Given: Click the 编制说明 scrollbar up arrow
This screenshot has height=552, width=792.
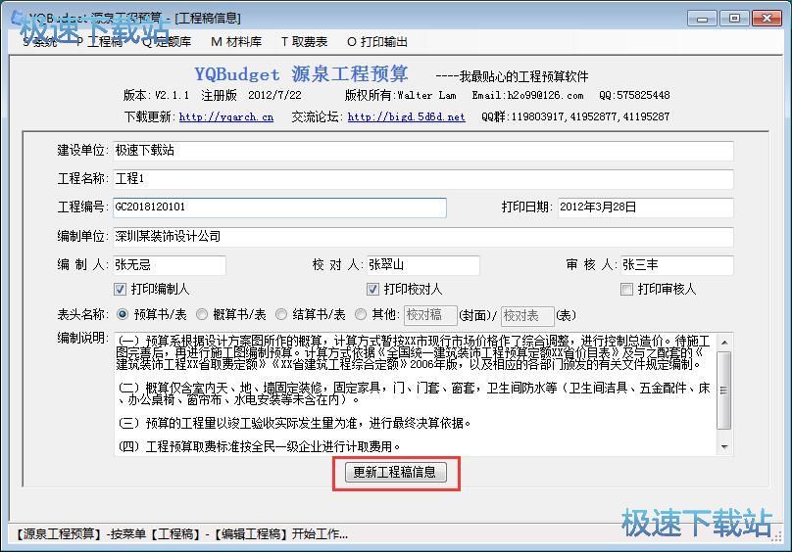Looking at the screenshot, I should pos(724,343).
